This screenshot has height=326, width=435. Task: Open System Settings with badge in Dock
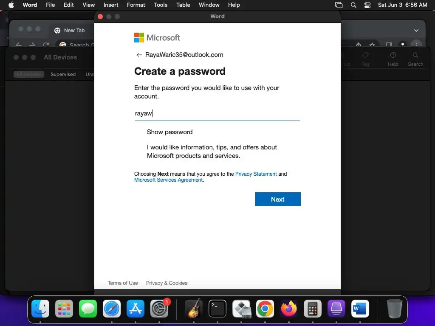point(159,309)
